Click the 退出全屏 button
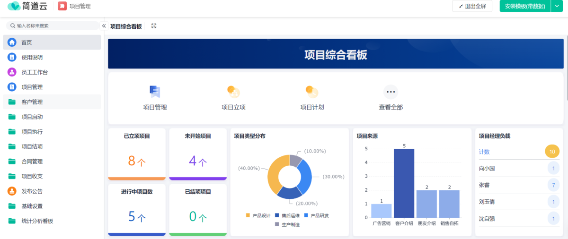This screenshot has height=239, width=568. [472, 6]
